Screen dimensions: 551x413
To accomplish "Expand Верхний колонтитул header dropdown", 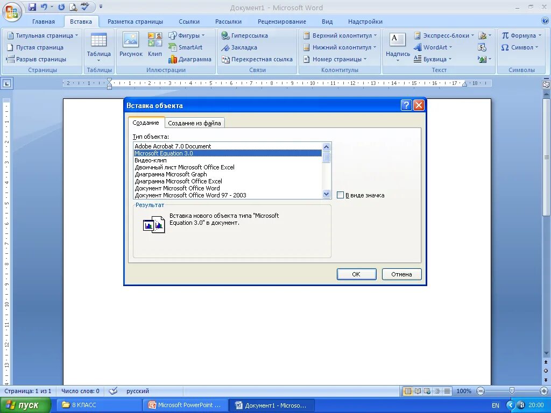I will coord(340,35).
